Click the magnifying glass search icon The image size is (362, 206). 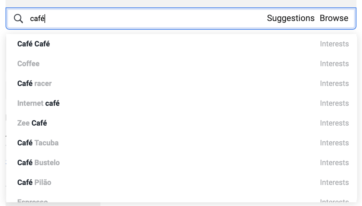pos(19,19)
